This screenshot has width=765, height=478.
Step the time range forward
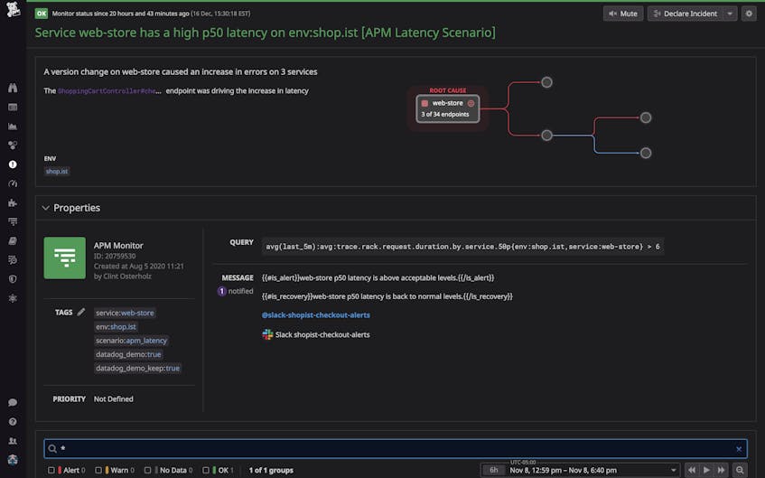pos(721,470)
